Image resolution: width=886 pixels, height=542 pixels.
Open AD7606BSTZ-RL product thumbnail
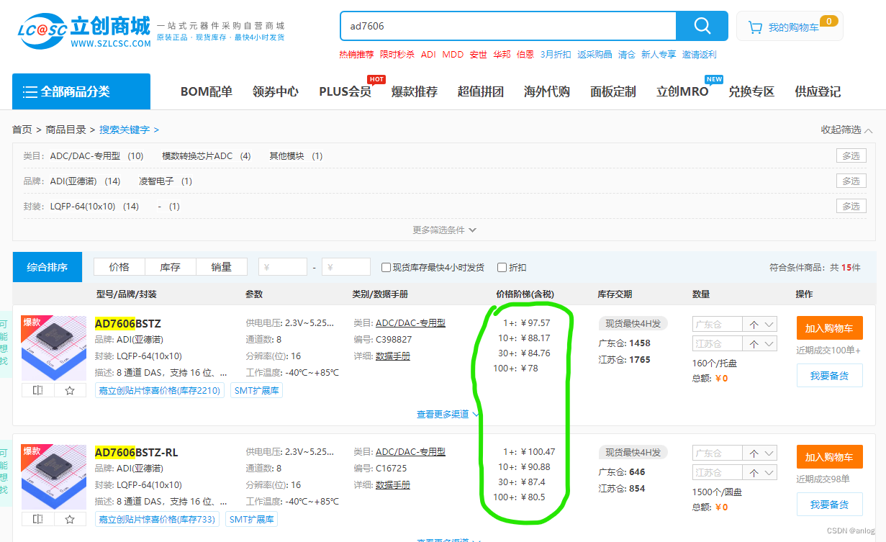click(54, 476)
